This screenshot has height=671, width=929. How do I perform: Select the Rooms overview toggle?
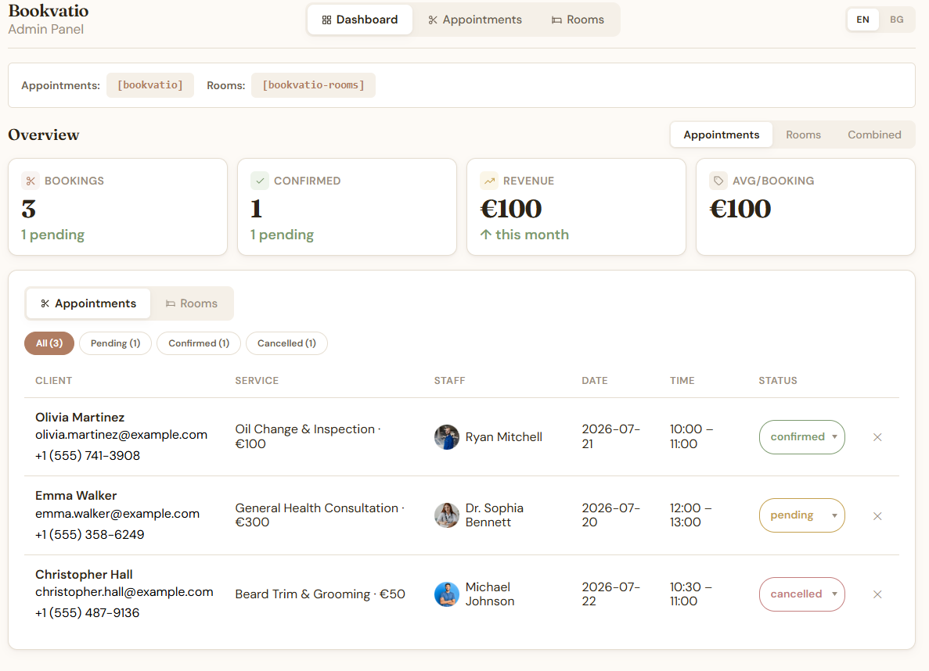click(x=804, y=135)
